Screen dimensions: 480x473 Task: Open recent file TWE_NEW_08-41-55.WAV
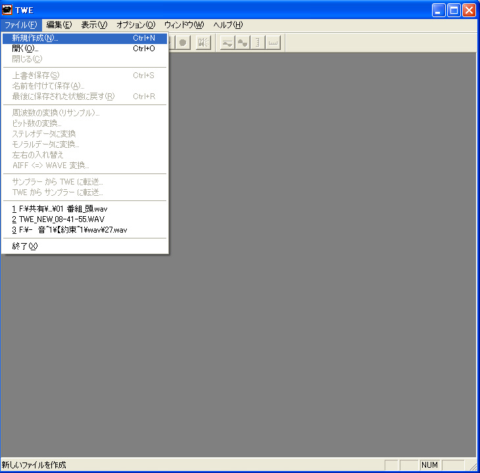pyautogui.click(x=85, y=219)
